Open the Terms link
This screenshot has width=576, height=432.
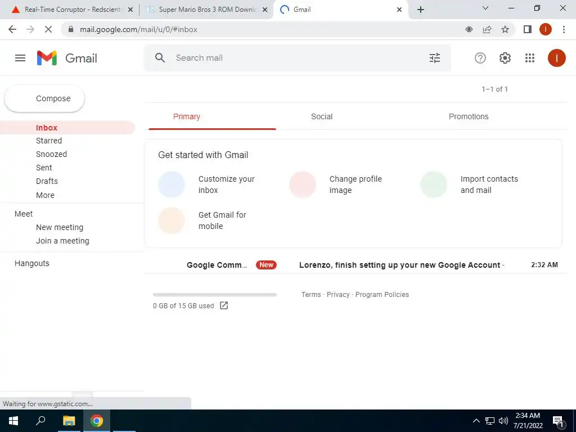310,295
